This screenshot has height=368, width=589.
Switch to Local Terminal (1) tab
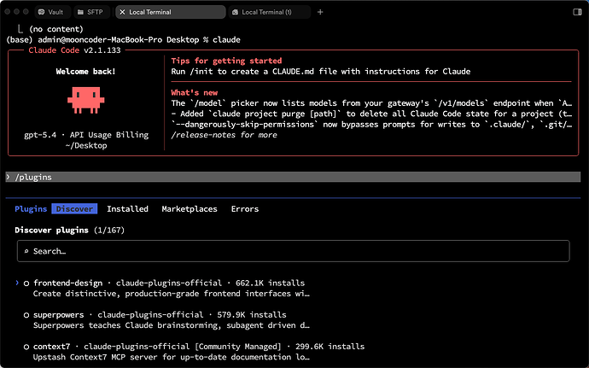[x=270, y=12]
